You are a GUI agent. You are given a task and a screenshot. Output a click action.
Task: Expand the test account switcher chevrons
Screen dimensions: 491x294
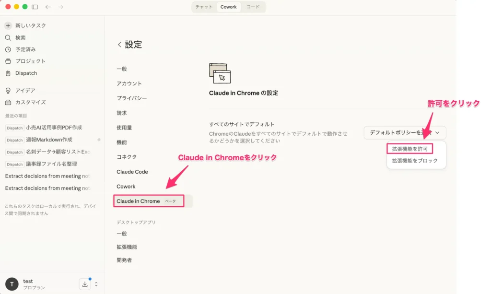click(x=96, y=284)
